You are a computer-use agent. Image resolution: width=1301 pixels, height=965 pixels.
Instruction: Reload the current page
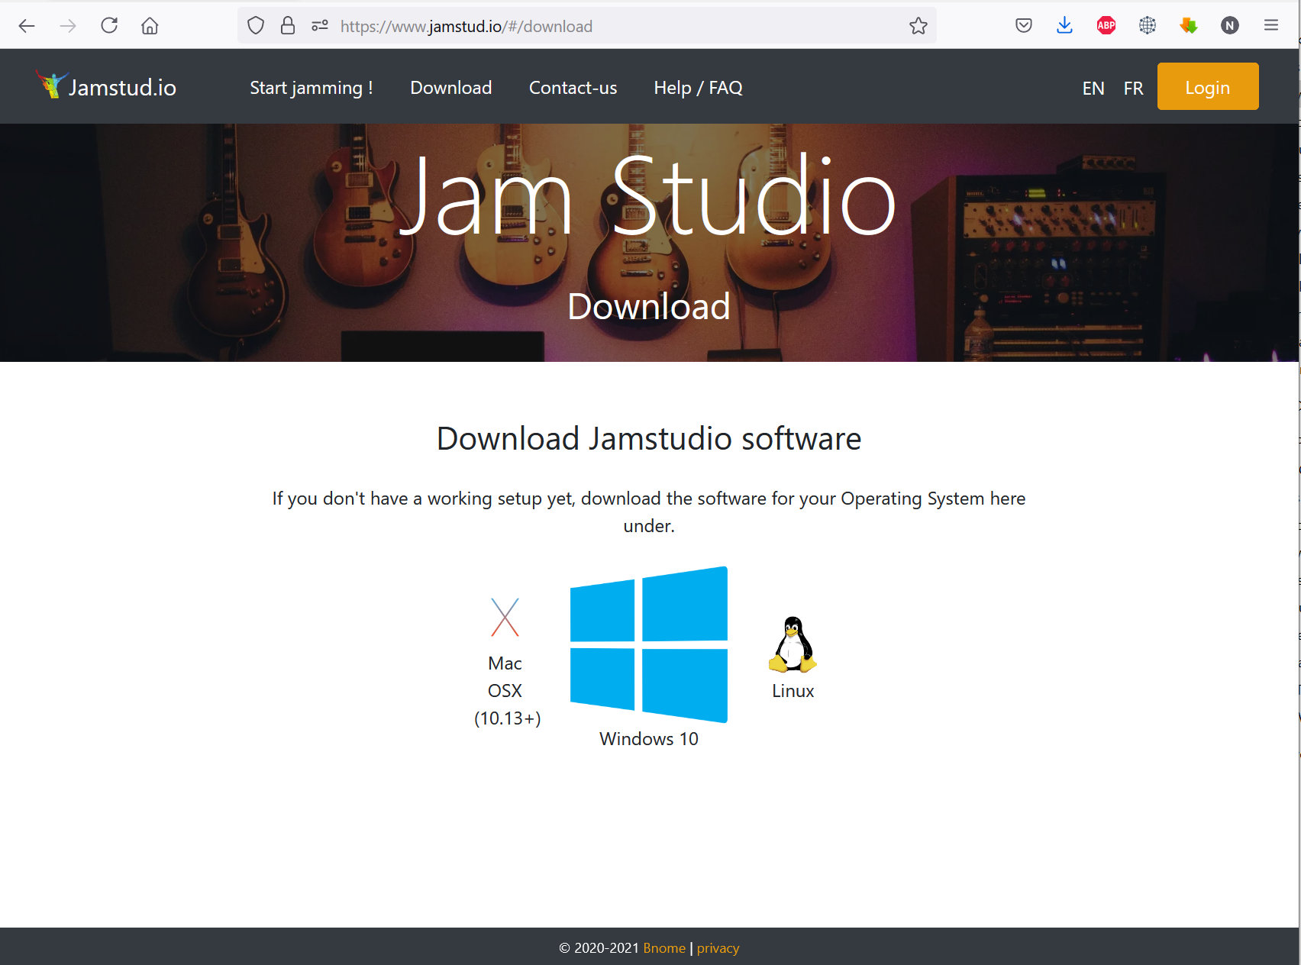pos(109,25)
